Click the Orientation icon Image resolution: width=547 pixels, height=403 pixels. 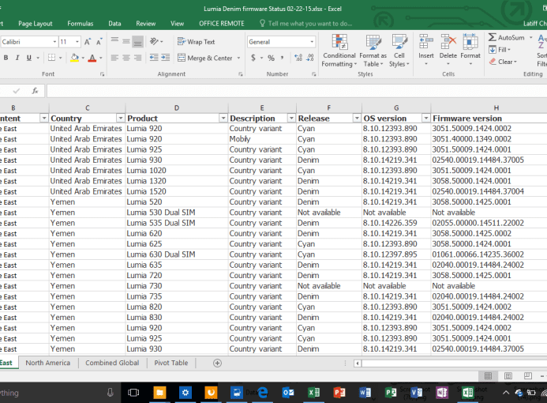(x=154, y=42)
